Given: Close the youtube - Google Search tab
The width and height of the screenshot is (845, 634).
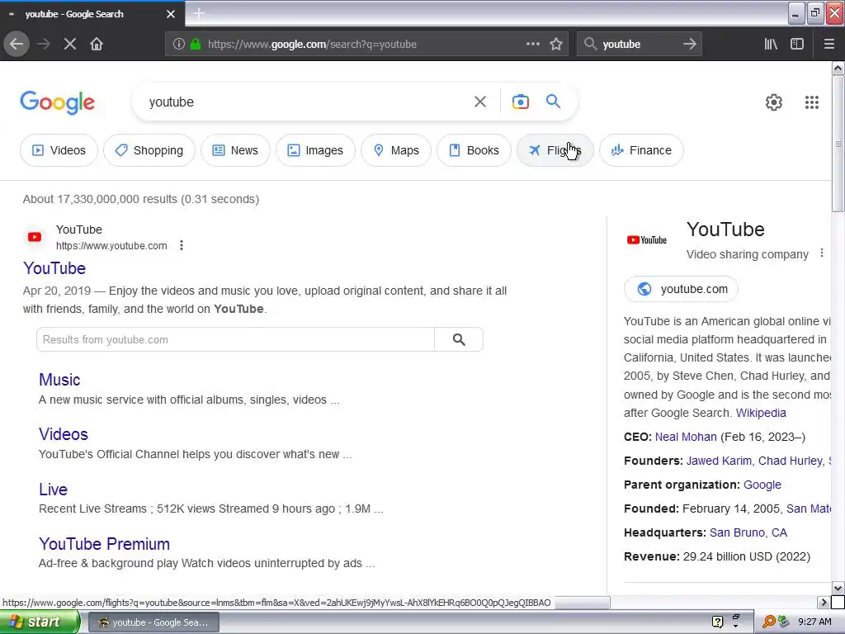Looking at the screenshot, I should click(171, 14).
